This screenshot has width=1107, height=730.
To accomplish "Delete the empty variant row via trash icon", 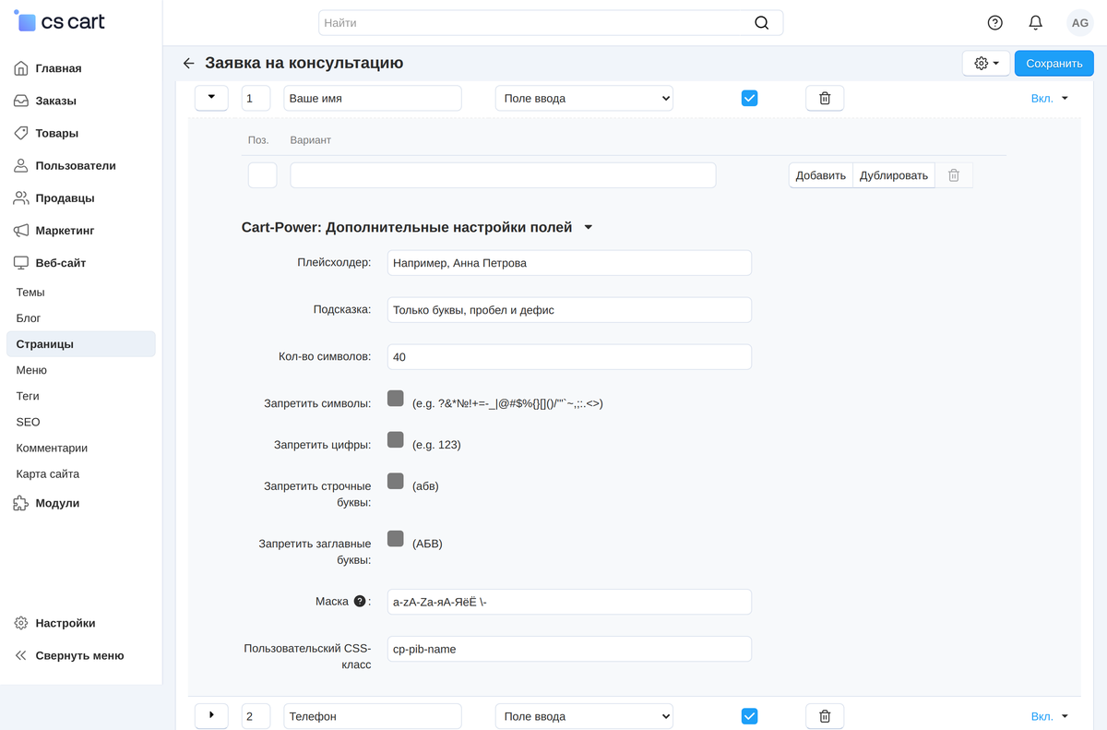I will [x=954, y=175].
